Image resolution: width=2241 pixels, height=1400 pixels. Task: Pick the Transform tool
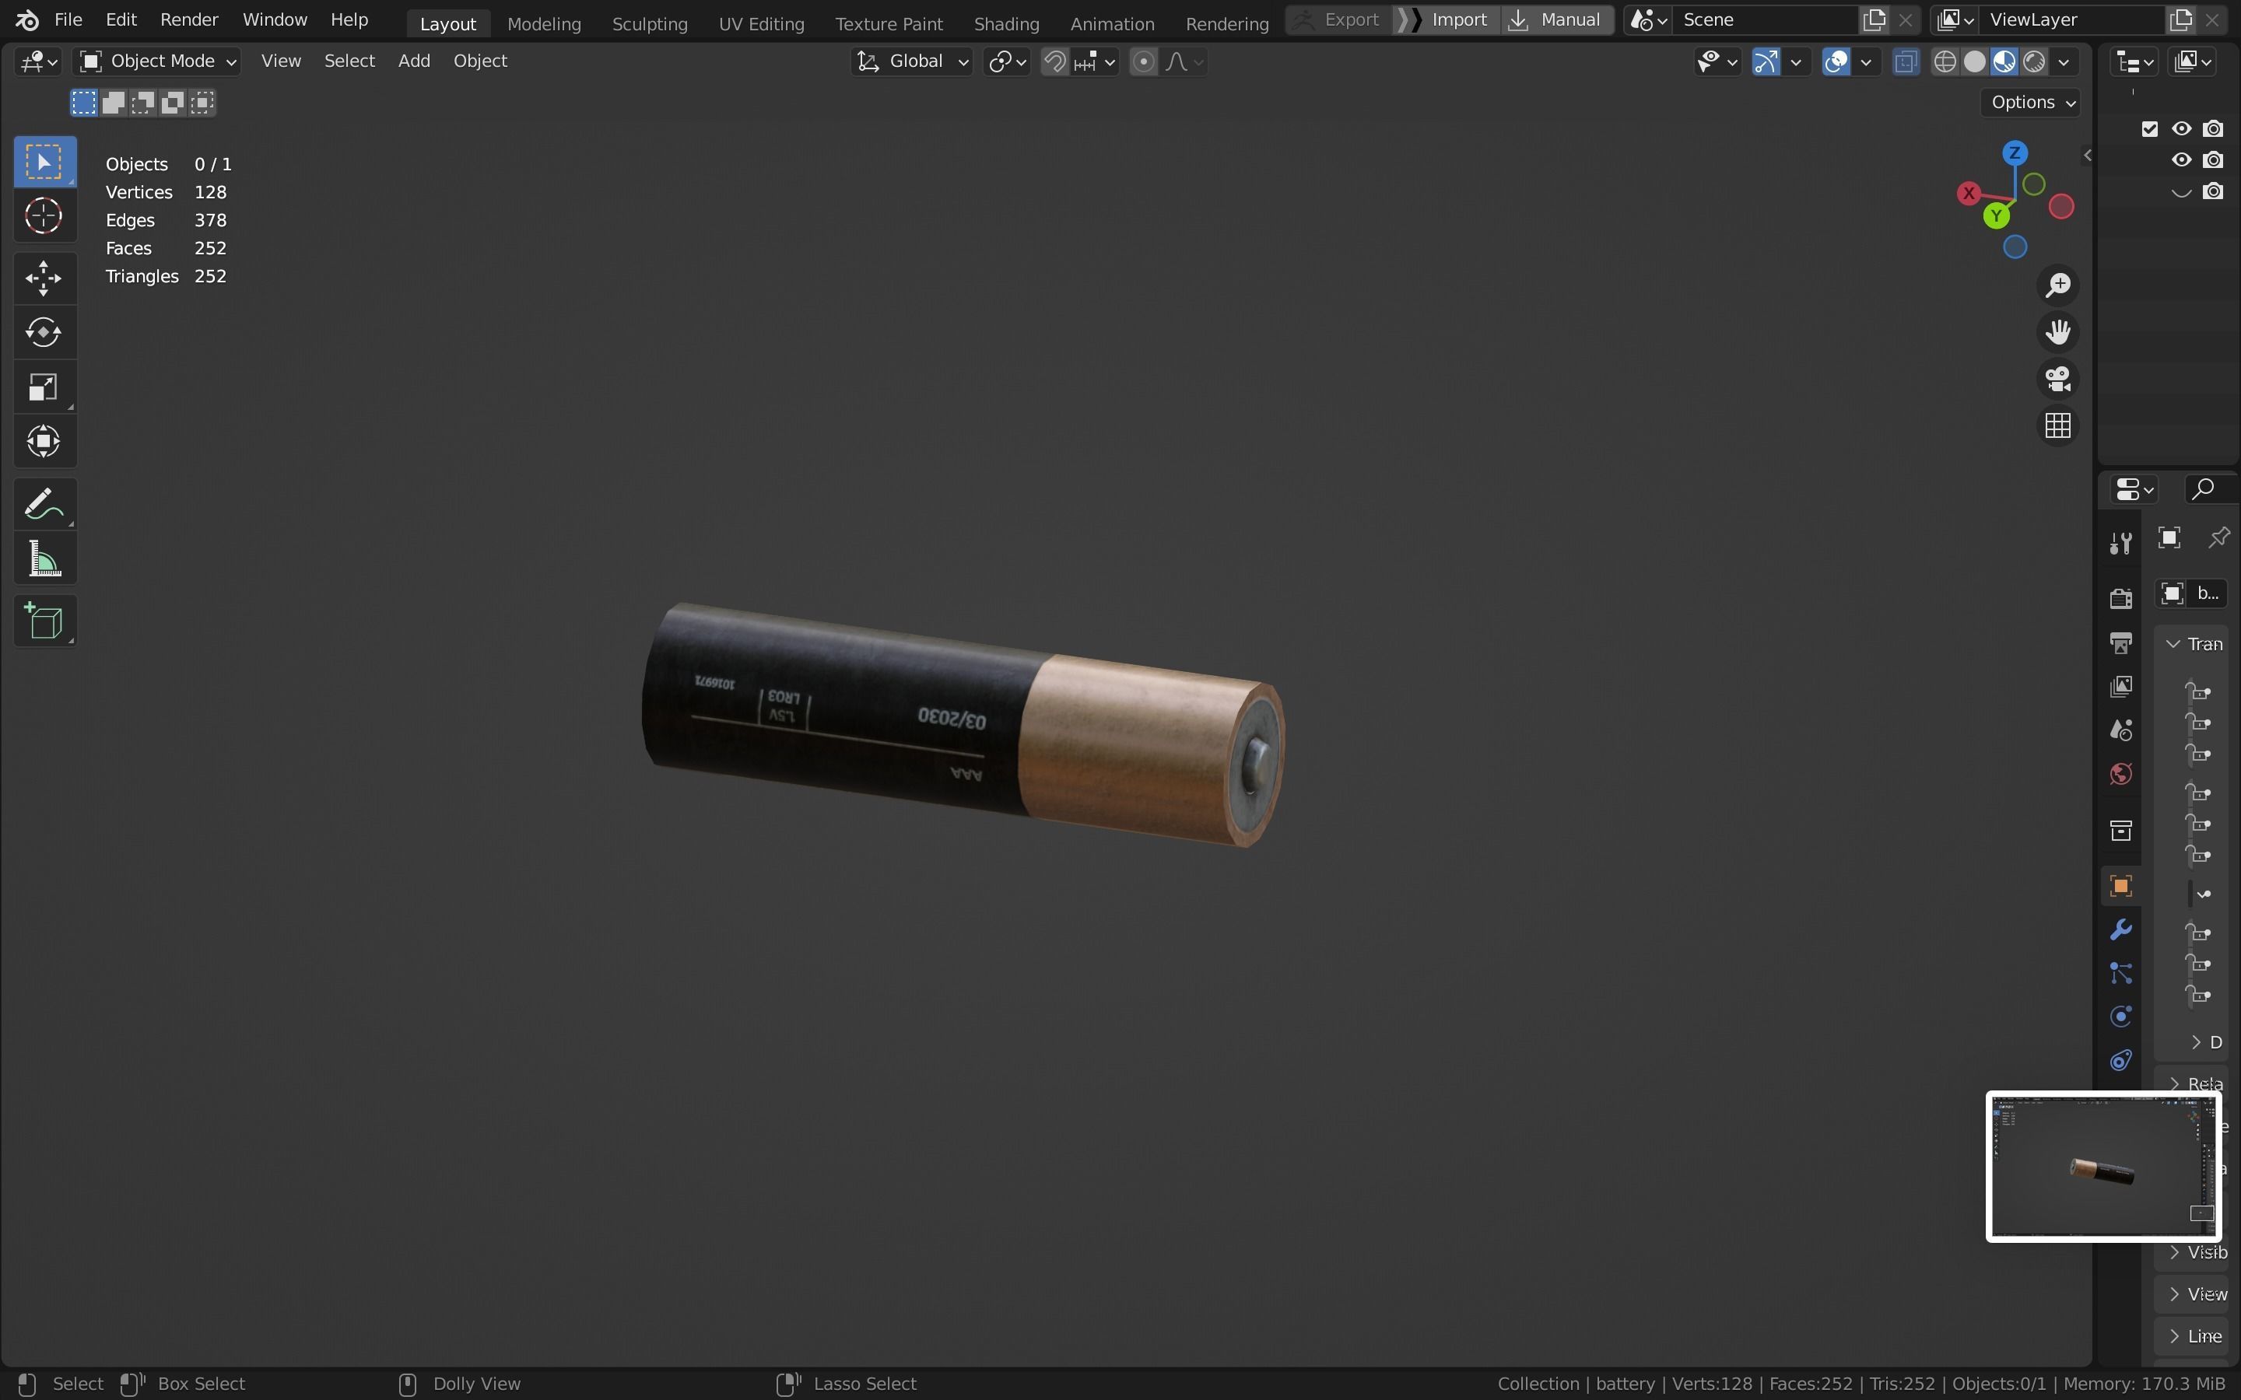44,442
